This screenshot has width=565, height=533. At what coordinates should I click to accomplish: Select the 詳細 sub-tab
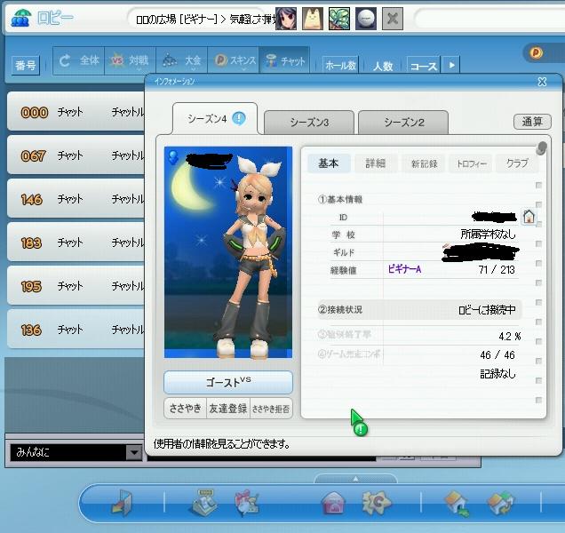click(376, 163)
